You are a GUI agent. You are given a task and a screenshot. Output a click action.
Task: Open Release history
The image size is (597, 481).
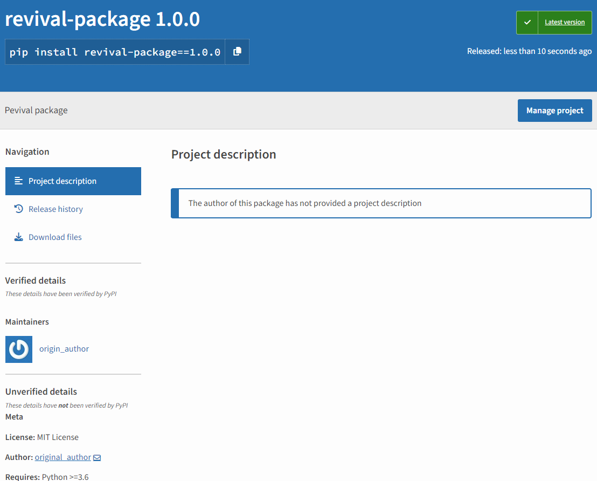tap(55, 209)
